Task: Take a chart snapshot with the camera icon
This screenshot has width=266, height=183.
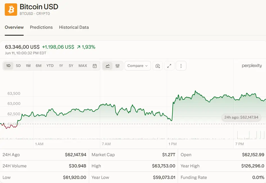Action: (x=158, y=66)
